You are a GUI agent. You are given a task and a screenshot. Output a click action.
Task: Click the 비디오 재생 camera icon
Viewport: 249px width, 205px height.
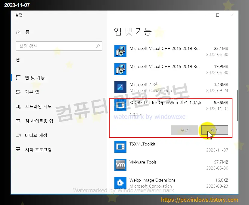[18, 135]
